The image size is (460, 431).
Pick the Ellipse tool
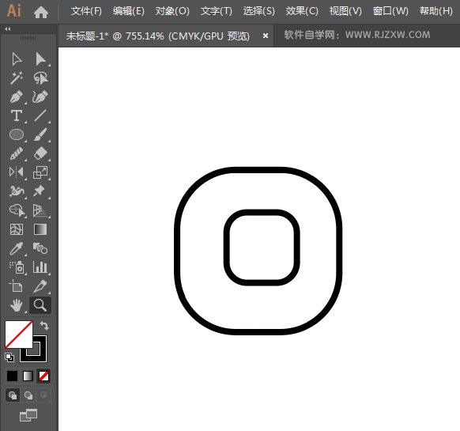point(17,134)
